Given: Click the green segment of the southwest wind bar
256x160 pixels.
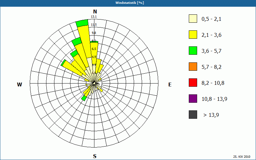Looking at the screenshot, I should pyautogui.click(x=84, y=98).
